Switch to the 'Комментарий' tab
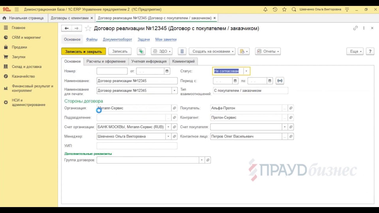This screenshot has height=213, width=379. coord(184,61)
